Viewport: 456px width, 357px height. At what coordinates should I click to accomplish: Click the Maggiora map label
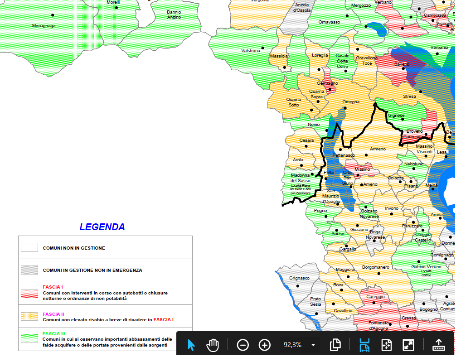pyautogui.click(x=345, y=270)
